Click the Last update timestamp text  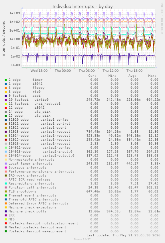coord(124,235)
